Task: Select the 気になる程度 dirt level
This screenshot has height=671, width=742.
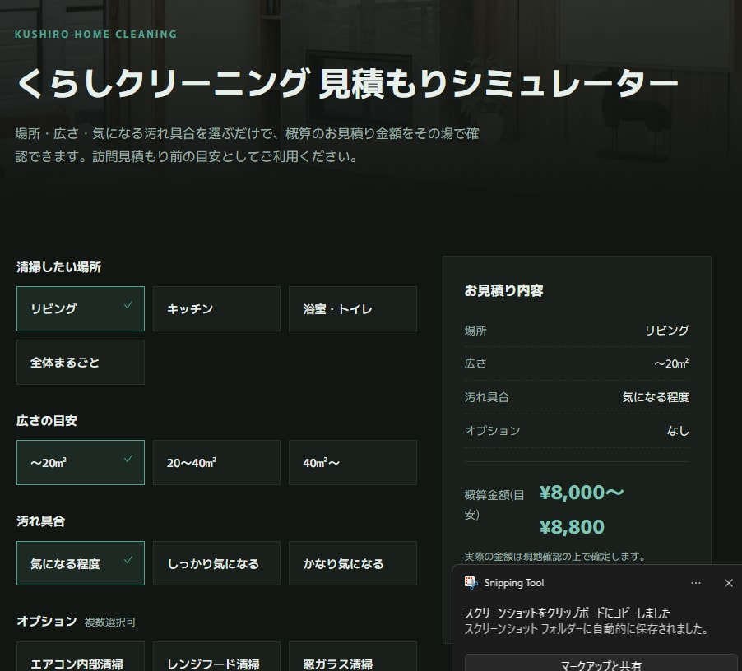Action: (81, 563)
